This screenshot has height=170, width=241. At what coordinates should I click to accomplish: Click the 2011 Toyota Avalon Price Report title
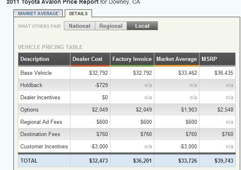click(53, 2)
